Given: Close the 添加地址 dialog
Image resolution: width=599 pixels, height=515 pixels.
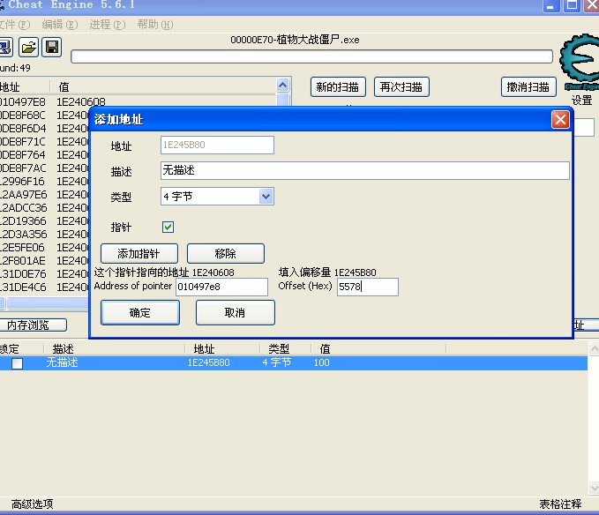Looking at the screenshot, I should tap(560, 120).
